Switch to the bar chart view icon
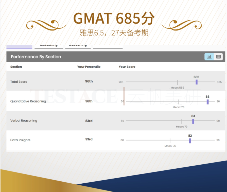 point(209,57)
